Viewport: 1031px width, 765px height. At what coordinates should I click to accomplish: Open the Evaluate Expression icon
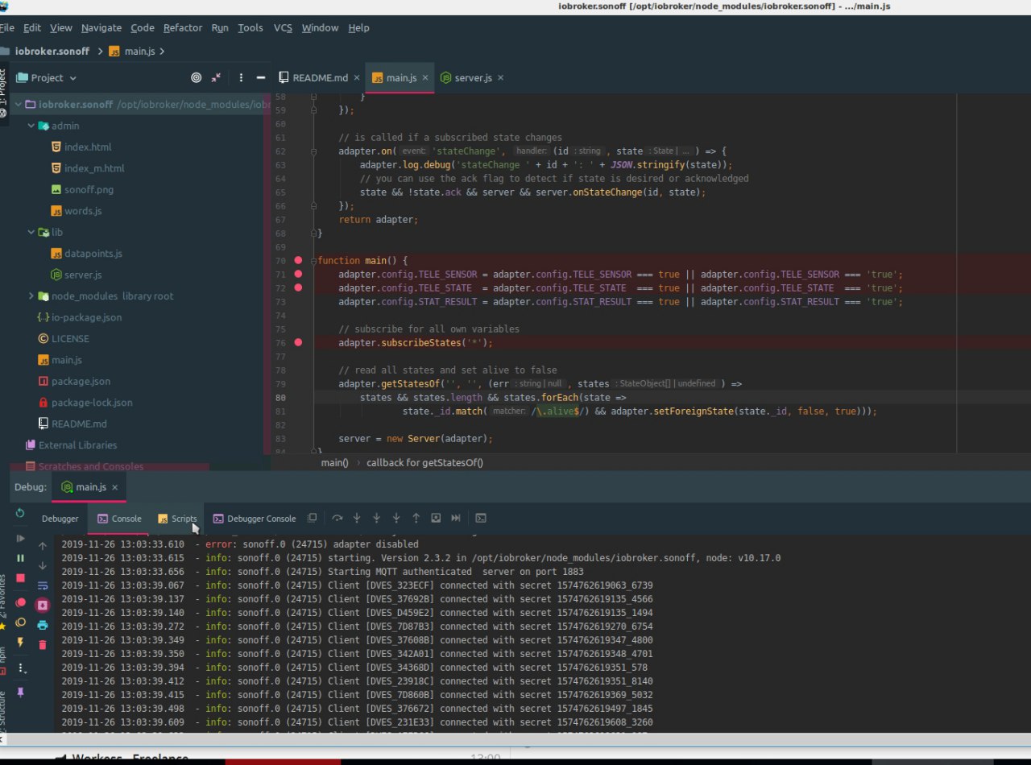pos(480,518)
